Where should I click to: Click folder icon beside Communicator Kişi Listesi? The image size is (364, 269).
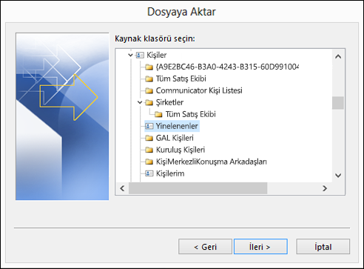pos(149,90)
